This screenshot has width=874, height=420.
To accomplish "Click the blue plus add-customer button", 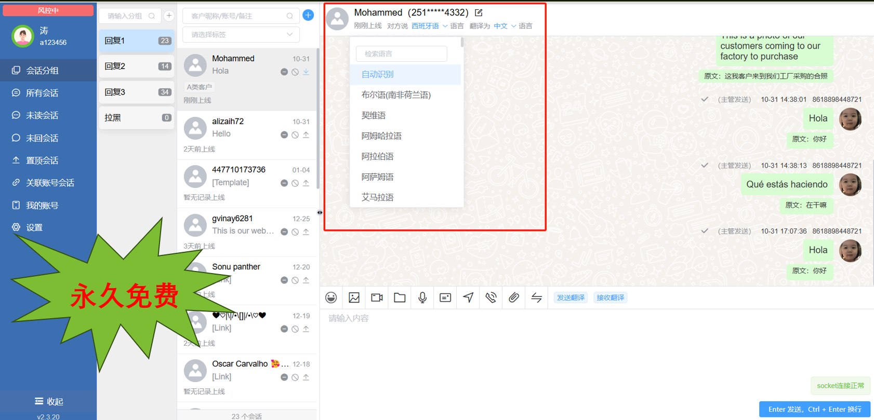I will click(308, 15).
